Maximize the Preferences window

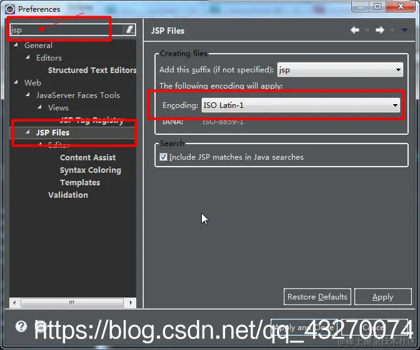[377, 6]
